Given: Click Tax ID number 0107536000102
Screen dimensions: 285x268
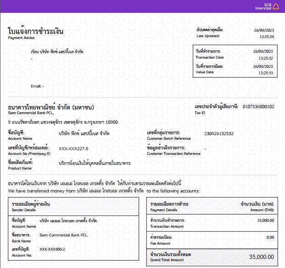Looking at the screenshot, I should [x=258, y=106].
